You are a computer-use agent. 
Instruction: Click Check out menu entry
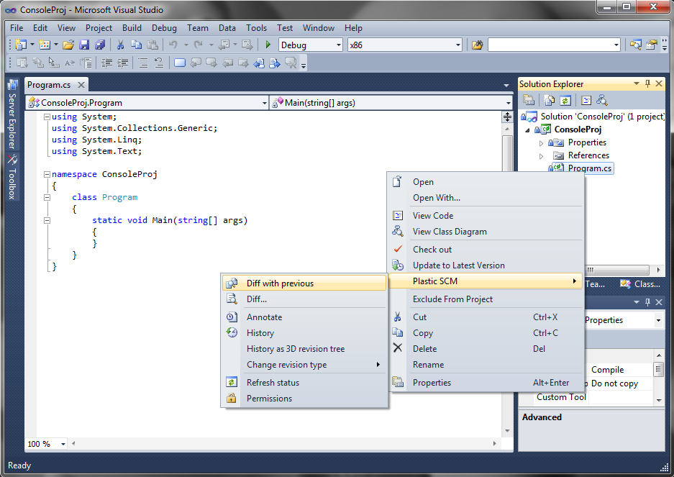486,250
